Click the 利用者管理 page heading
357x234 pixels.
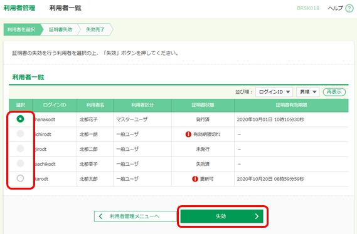pyautogui.click(x=19, y=8)
